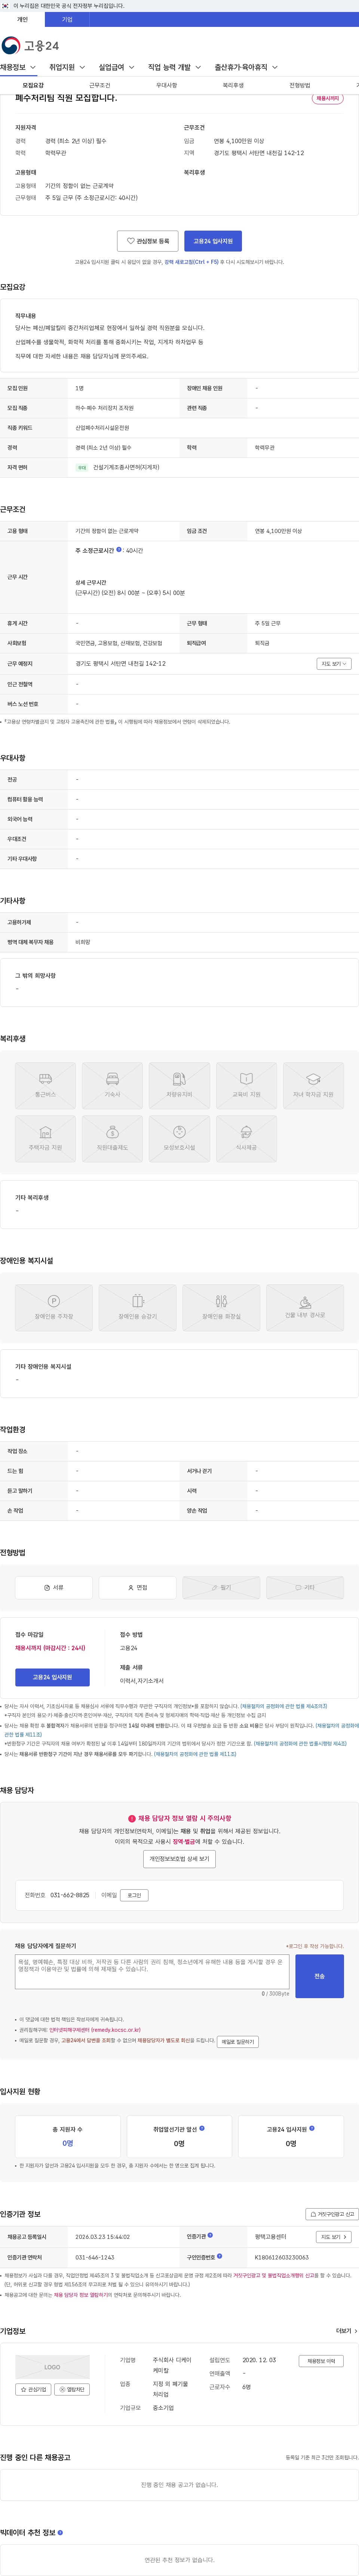359x2576 pixels.
Task: Click the 채용정보 이력 button
Action: click(321, 2361)
